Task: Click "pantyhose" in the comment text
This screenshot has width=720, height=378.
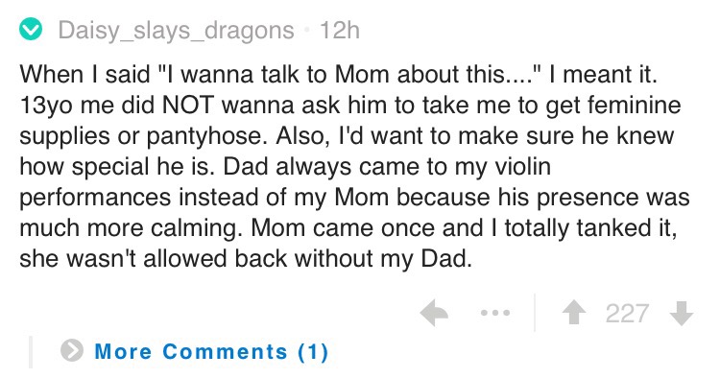Action: point(206,136)
